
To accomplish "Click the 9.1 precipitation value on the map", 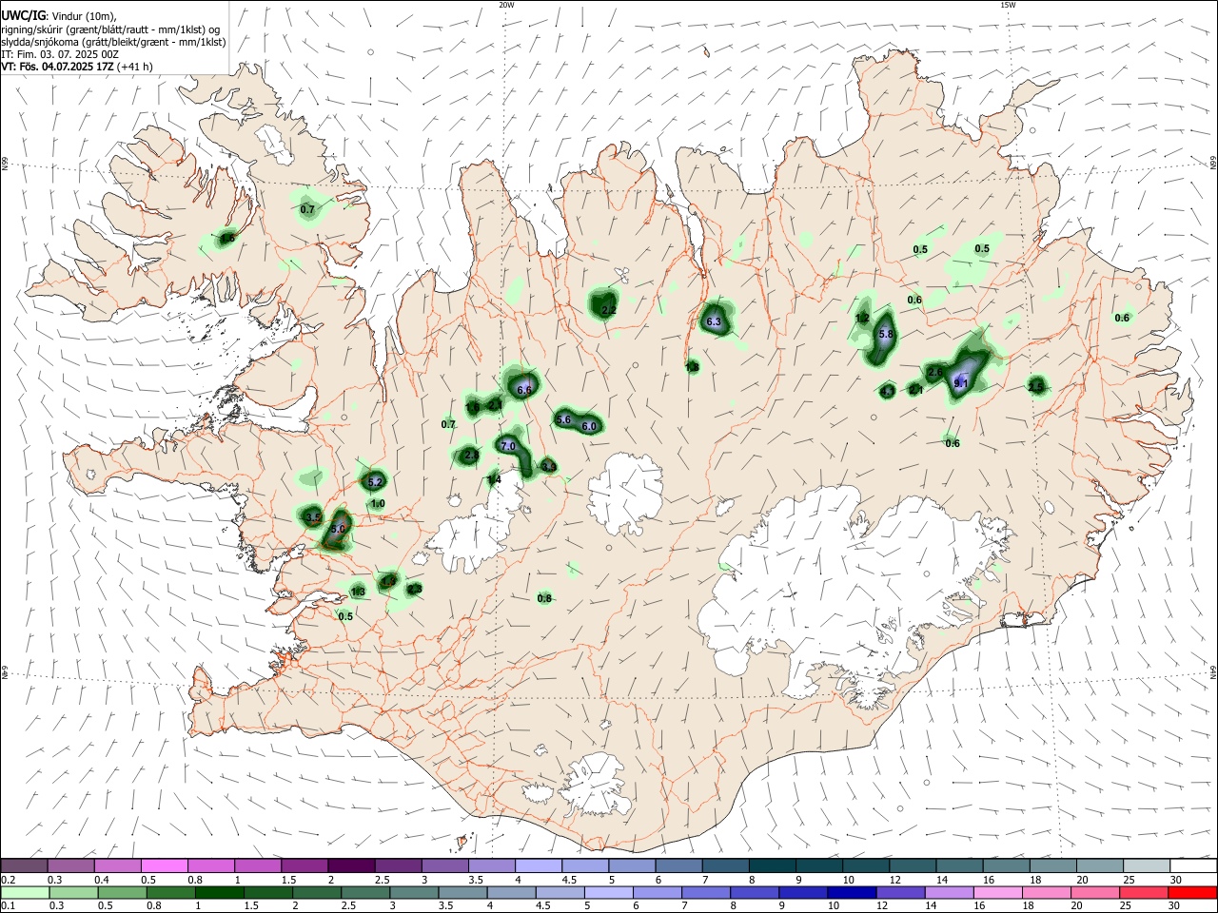I will (x=960, y=383).
